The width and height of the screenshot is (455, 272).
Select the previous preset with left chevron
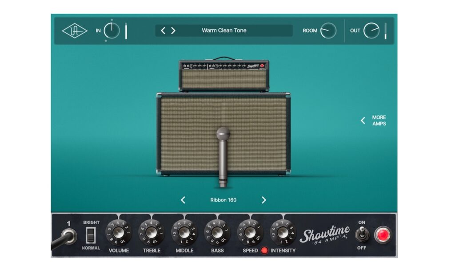click(x=163, y=31)
